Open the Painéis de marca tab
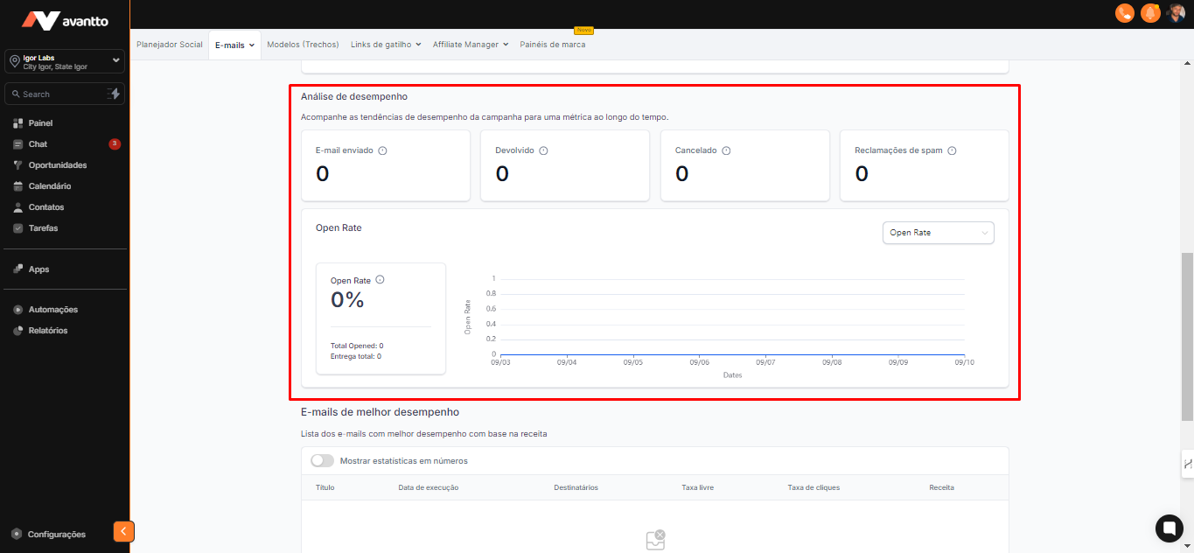This screenshot has height=553, width=1194. pos(553,45)
